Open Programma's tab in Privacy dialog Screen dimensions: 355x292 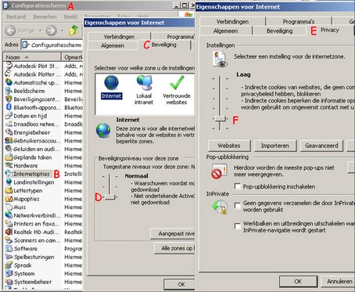[299, 21]
